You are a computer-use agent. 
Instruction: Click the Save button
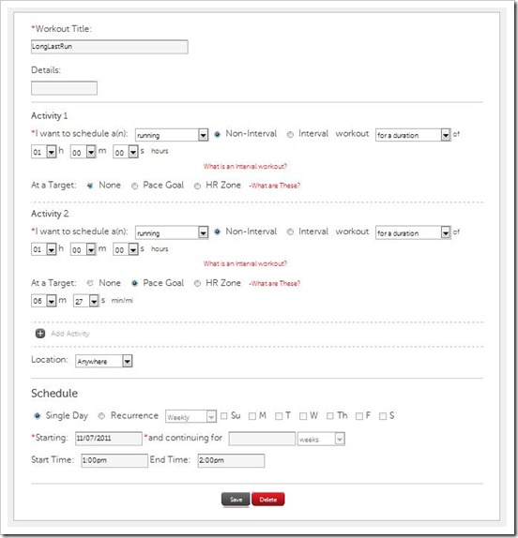pyautogui.click(x=236, y=500)
